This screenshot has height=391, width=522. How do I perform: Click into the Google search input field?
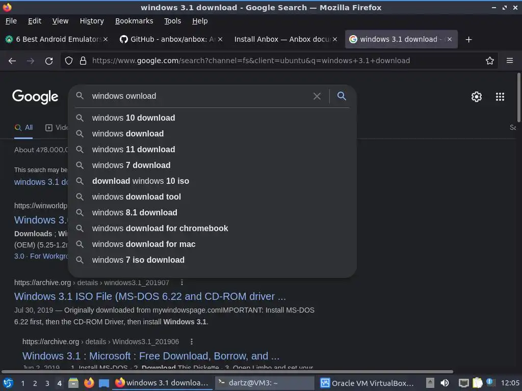click(x=200, y=96)
